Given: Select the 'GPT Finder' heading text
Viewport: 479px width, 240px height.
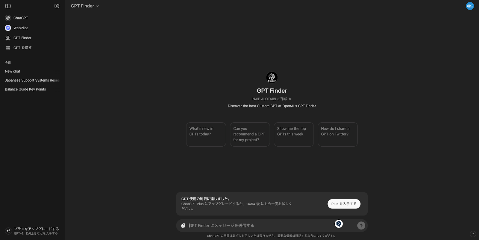Looking at the screenshot, I should click(x=272, y=91).
